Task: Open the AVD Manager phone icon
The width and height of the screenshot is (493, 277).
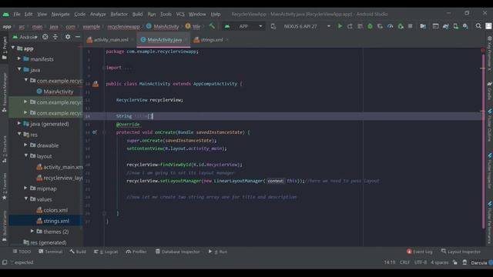Action: (455, 26)
